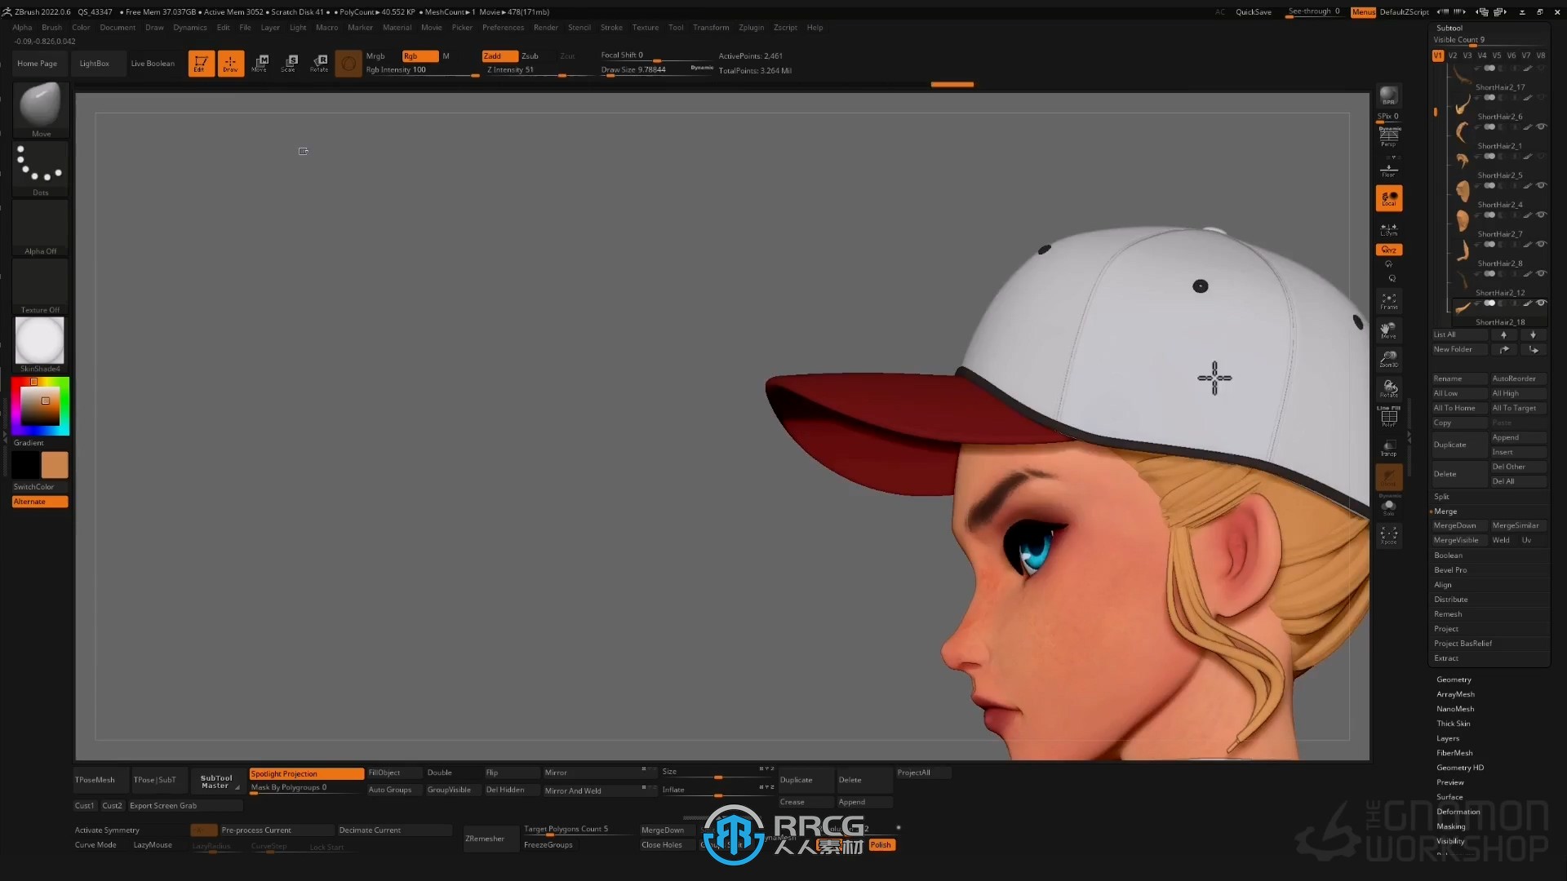Click the QuickSave button

(x=1253, y=11)
